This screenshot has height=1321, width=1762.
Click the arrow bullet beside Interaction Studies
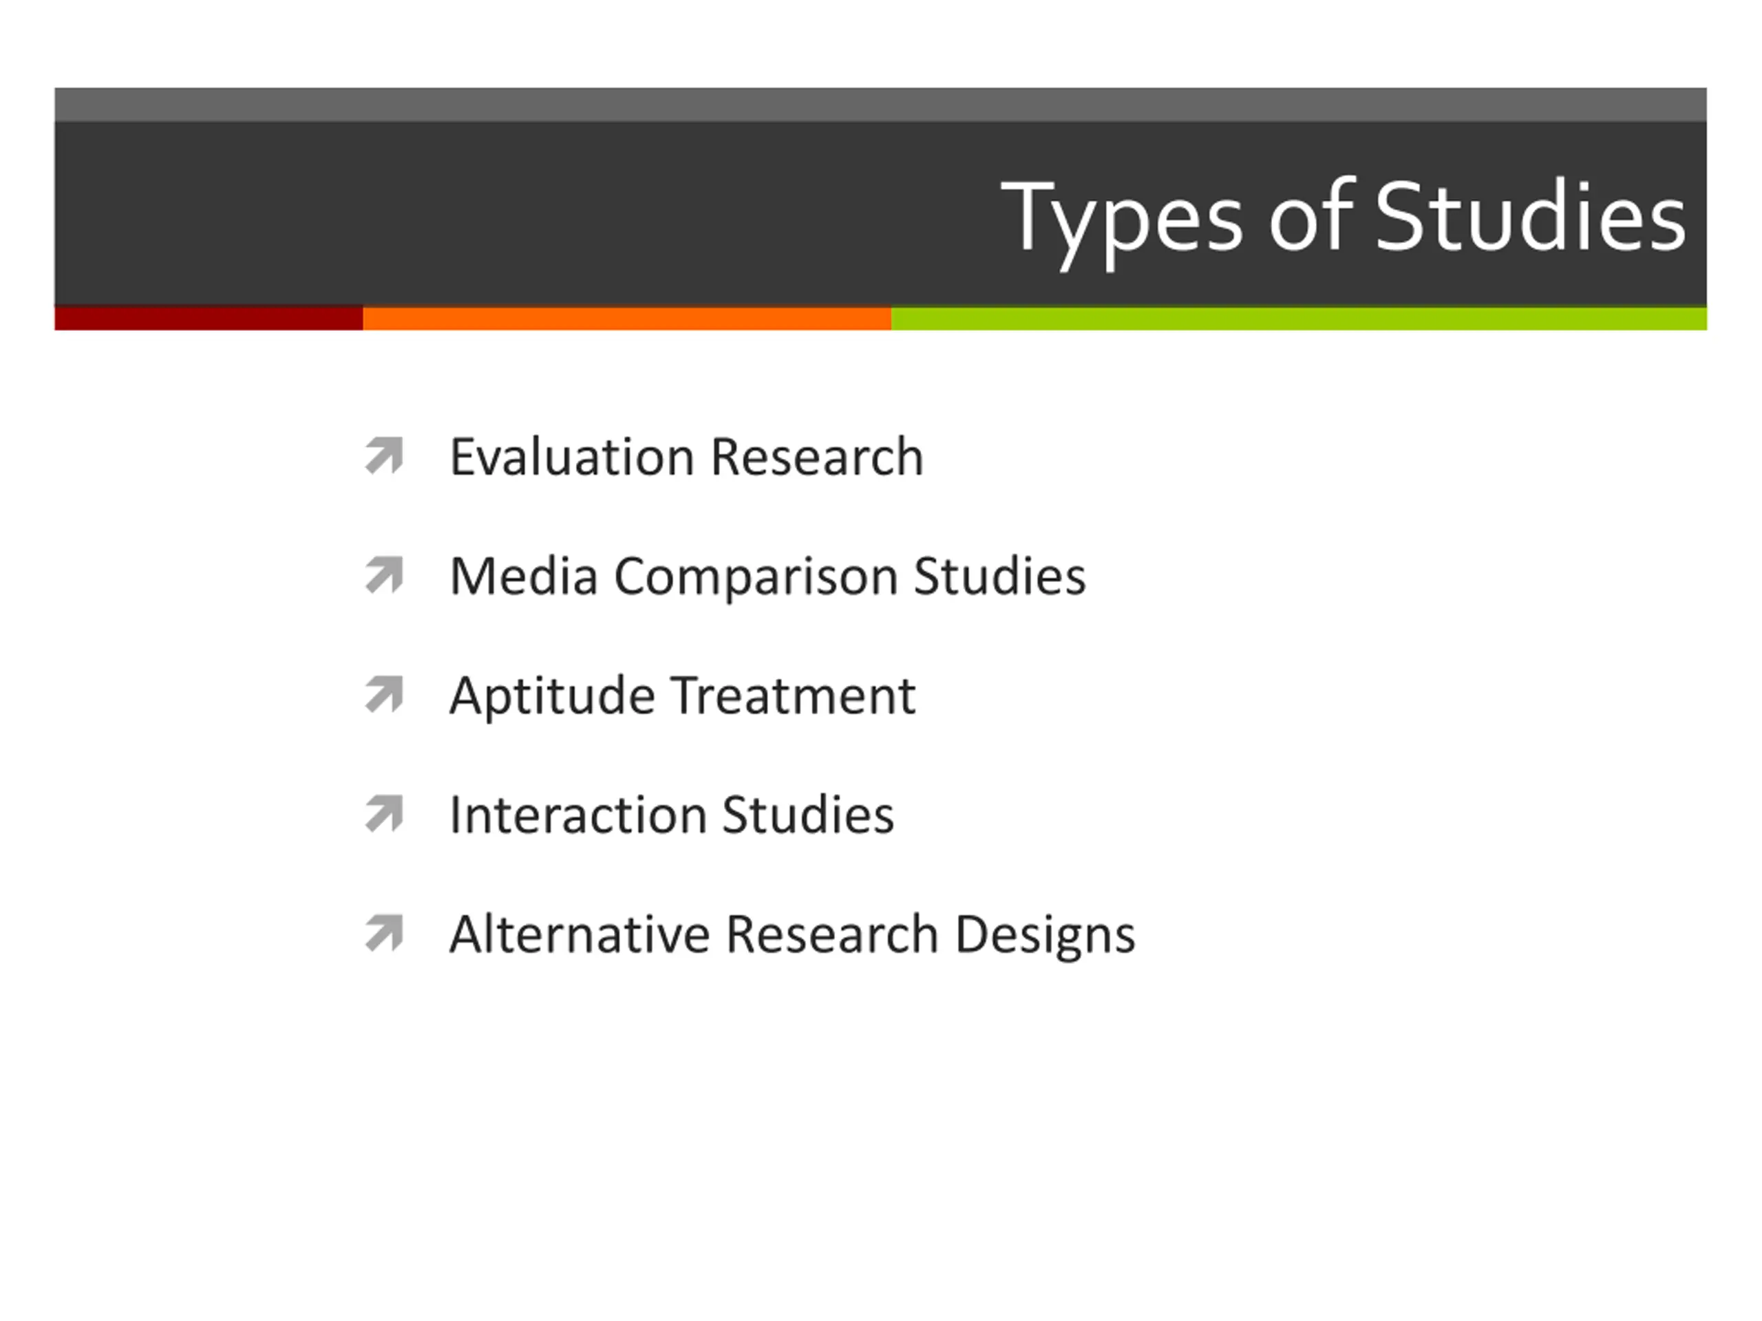385,814
